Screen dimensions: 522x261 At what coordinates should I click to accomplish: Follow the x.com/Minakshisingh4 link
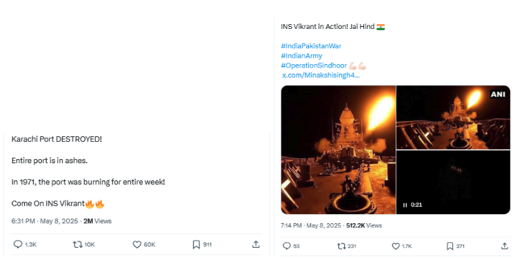pos(321,75)
